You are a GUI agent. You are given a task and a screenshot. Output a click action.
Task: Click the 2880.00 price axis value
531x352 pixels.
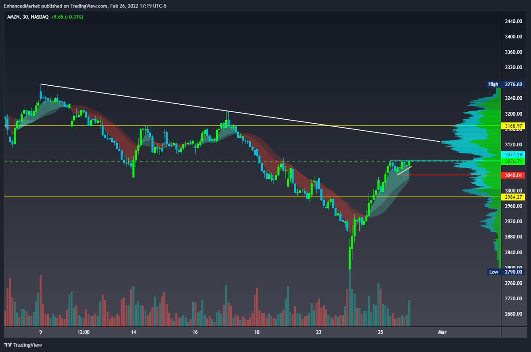(x=514, y=237)
